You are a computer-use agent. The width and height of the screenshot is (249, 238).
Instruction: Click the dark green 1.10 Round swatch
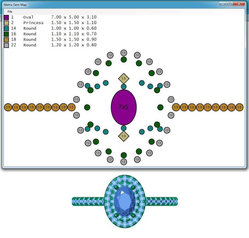(6, 34)
